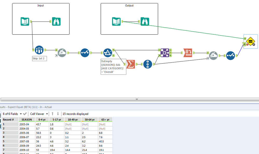259x154 pixels.
Task: Click the Join Multiple J output anchor
Action: (171, 53)
